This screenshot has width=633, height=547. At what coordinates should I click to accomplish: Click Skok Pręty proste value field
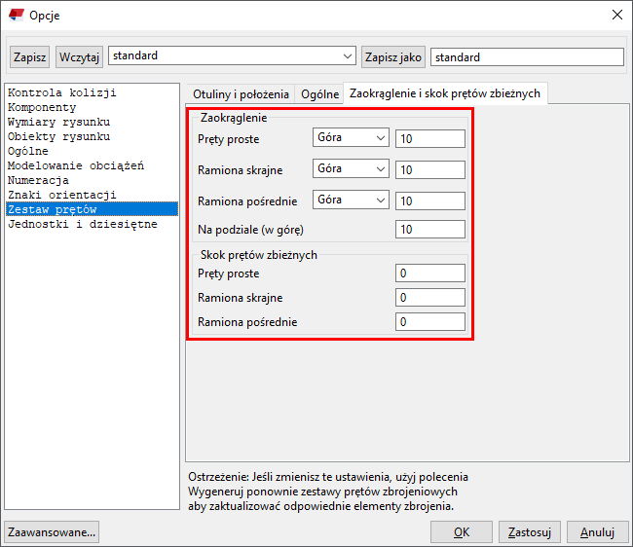click(429, 273)
